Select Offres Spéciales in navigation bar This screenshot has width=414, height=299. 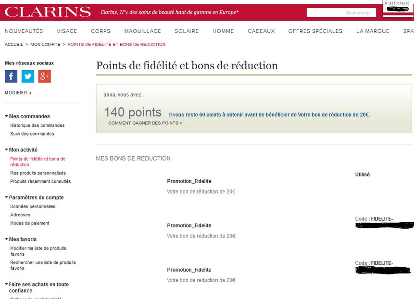coord(315,31)
